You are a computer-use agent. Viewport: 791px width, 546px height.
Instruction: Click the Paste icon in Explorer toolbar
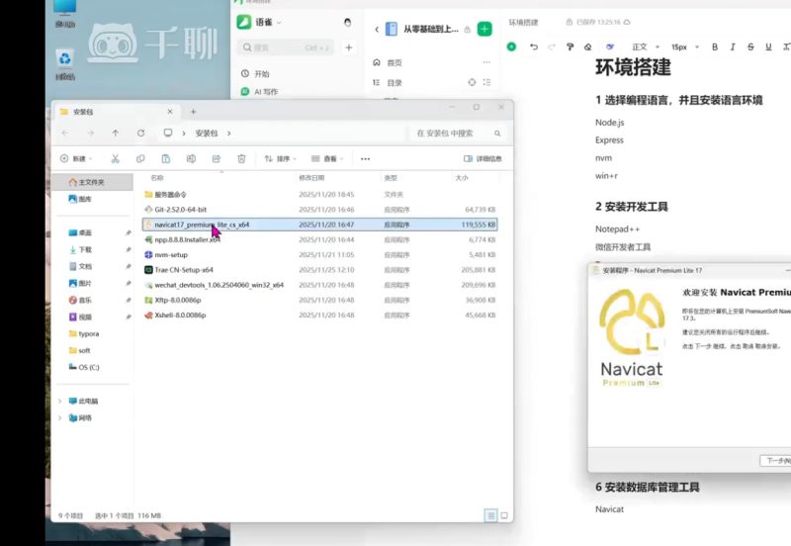click(x=165, y=159)
